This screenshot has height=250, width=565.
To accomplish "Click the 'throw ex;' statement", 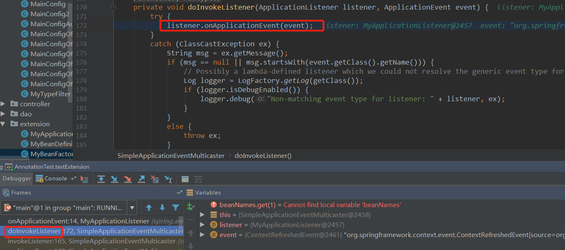I will (x=202, y=135).
